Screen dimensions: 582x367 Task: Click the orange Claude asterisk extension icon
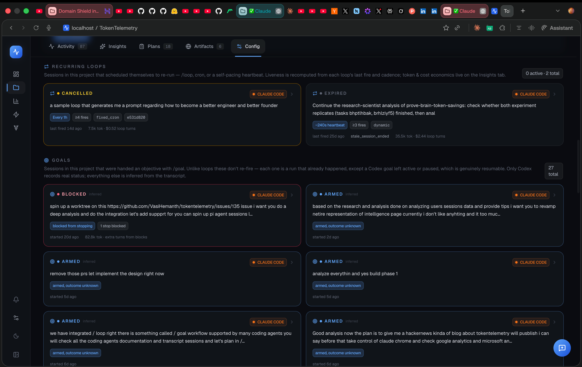(477, 28)
